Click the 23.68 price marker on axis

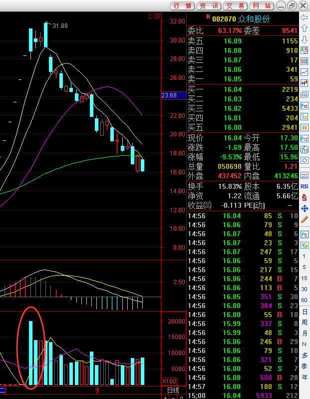tap(174, 95)
